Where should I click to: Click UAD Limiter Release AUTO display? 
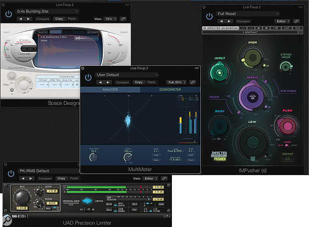click(x=52, y=203)
